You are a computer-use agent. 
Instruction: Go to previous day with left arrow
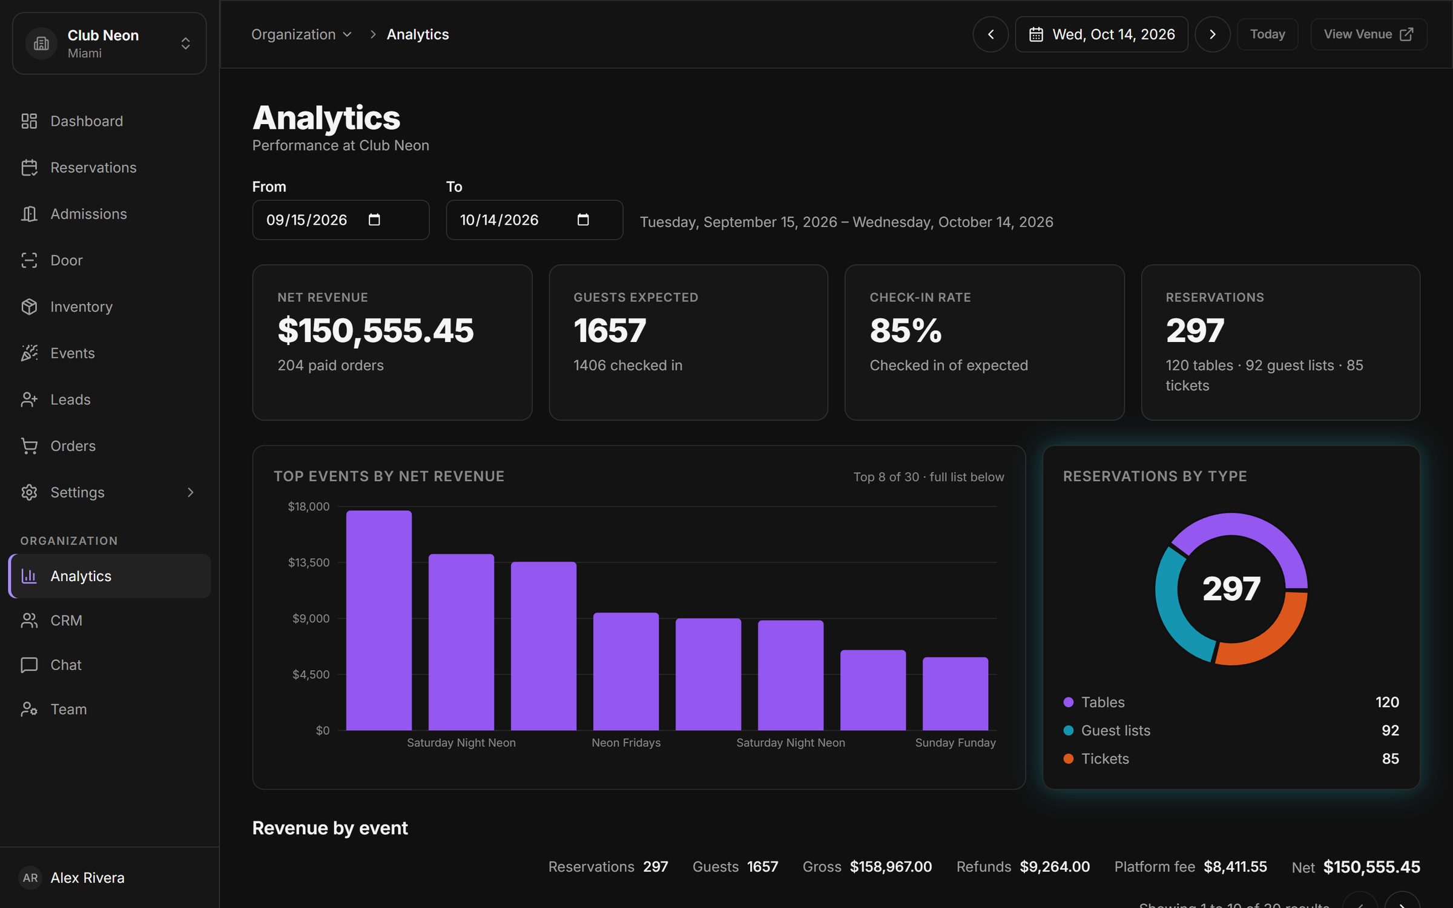click(990, 35)
